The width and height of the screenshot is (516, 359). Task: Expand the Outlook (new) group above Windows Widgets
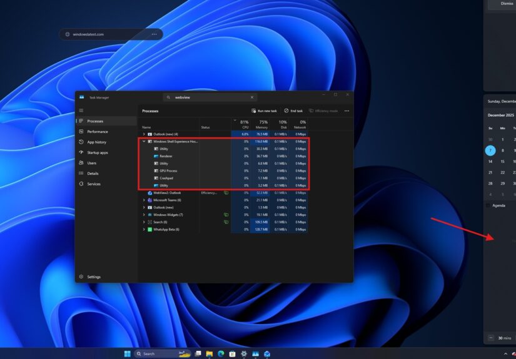pos(144,207)
